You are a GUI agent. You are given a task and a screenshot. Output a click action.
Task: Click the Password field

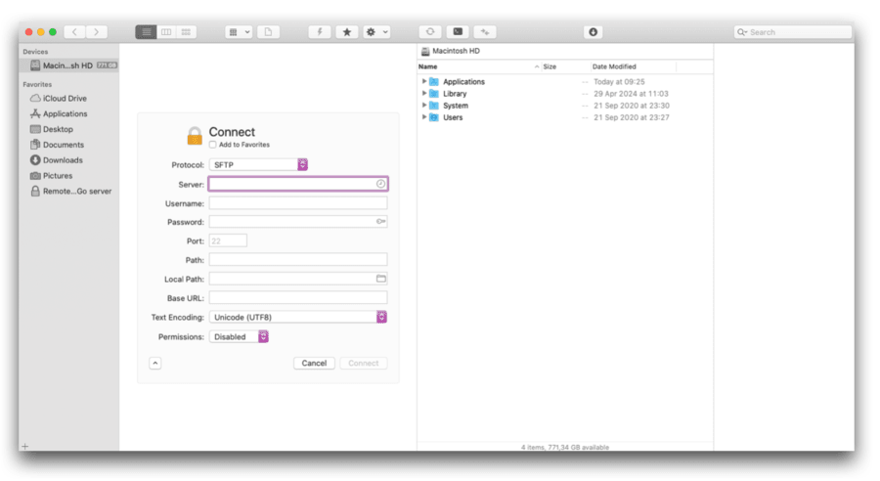tap(298, 222)
